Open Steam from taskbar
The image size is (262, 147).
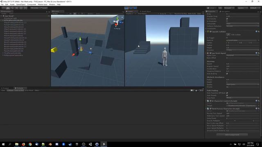click(70, 144)
